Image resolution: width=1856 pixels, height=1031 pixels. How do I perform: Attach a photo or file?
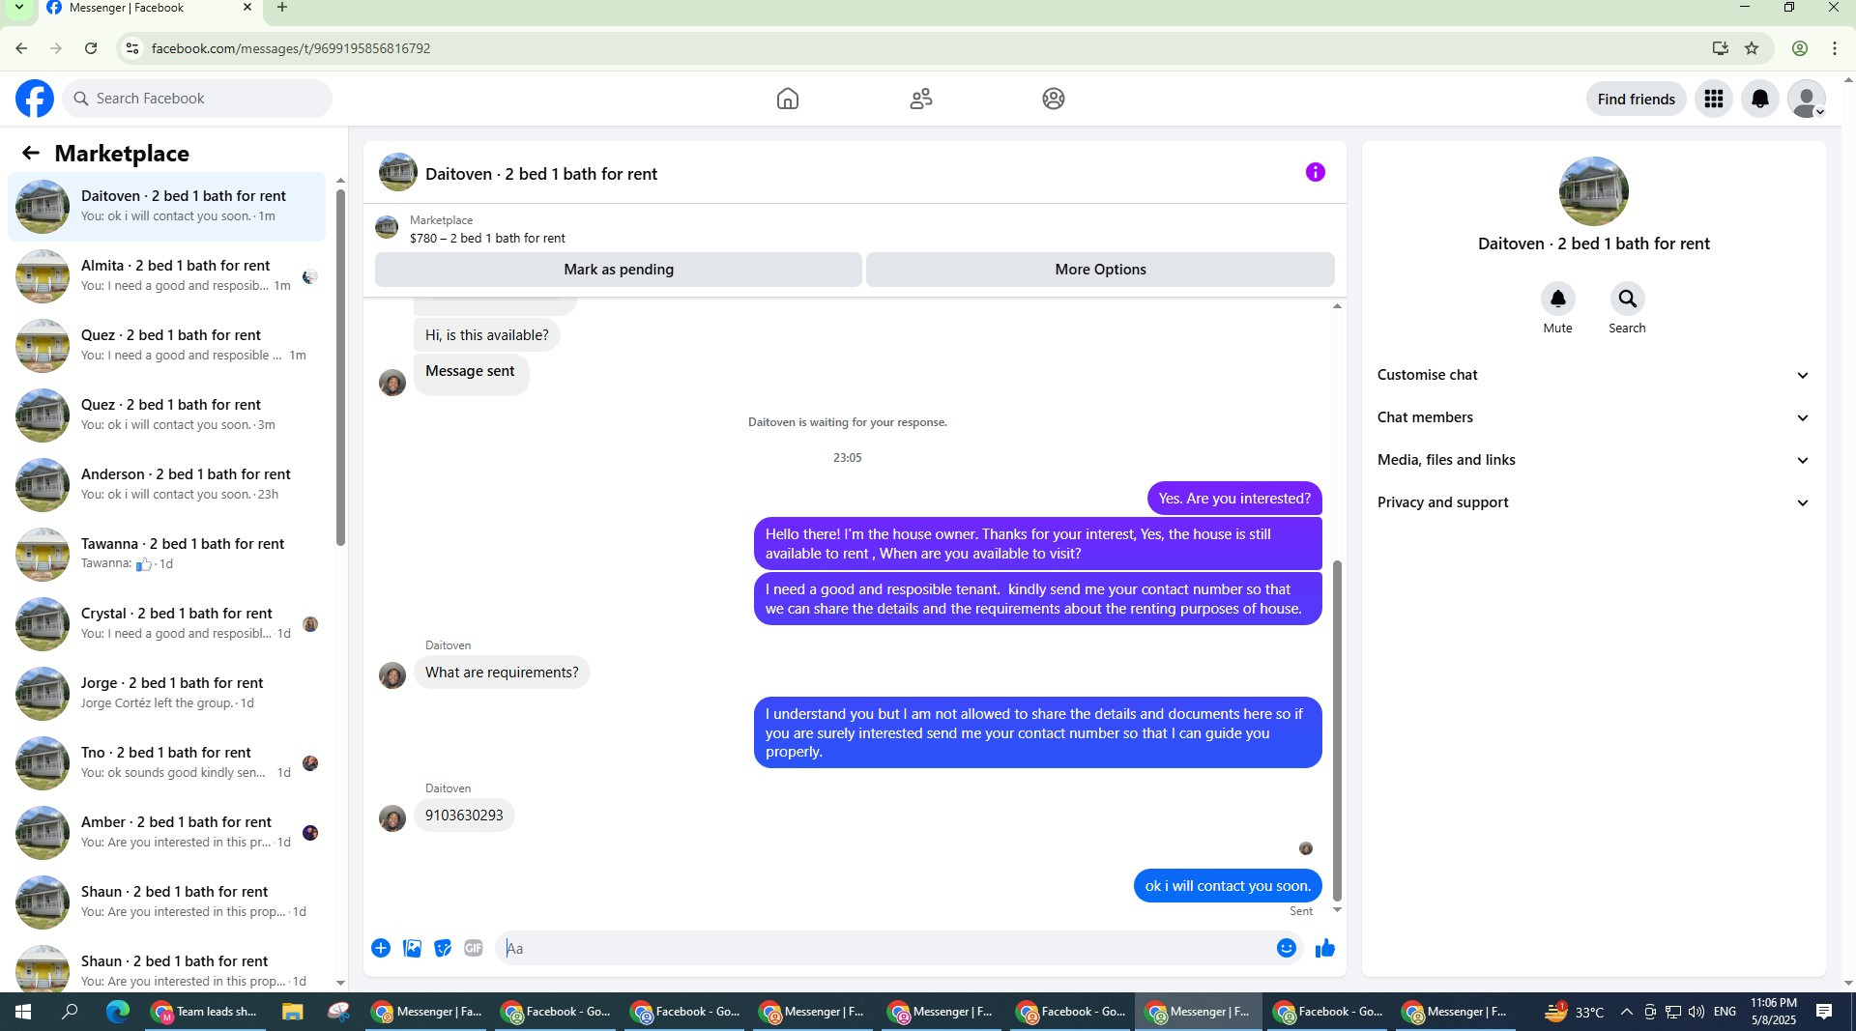(412, 948)
